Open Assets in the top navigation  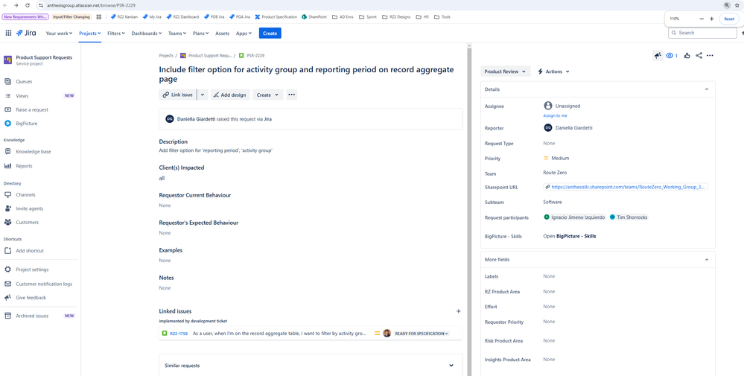[222, 34]
